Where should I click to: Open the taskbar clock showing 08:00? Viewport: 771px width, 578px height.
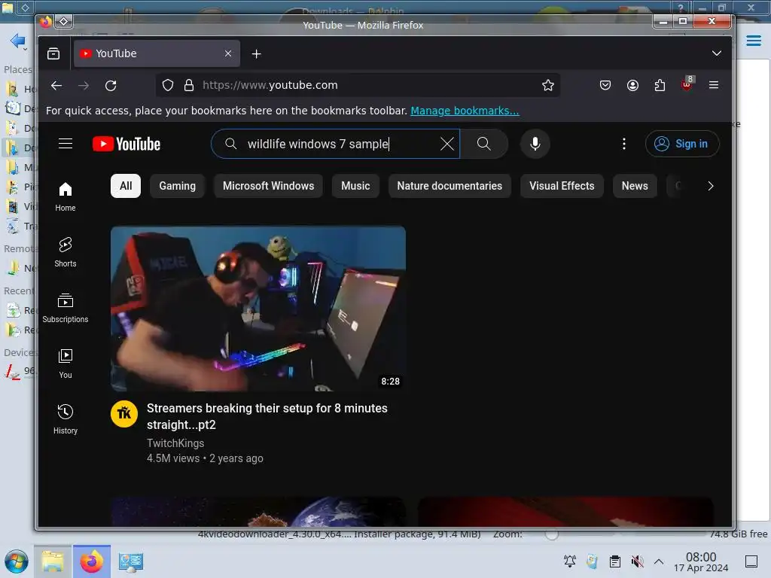[701, 561]
